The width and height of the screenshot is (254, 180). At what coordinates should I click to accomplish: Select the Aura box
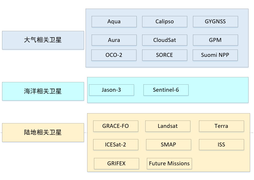(114, 40)
